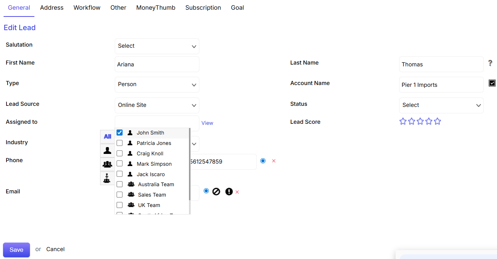Open the Subscription tab
497x259 pixels.
point(203,8)
